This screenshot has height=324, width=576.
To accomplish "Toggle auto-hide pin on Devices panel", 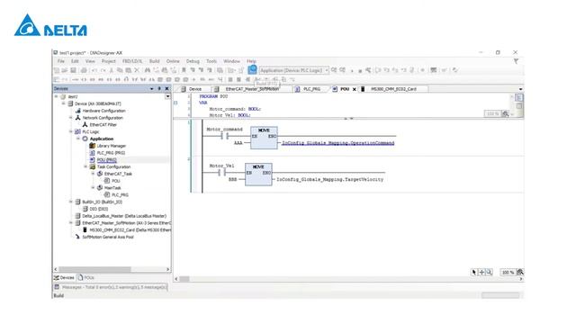I will (x=159, y=88).
